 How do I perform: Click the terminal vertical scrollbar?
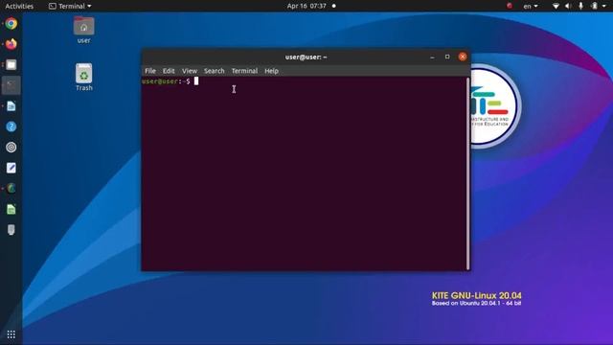(x=467, y=173)
